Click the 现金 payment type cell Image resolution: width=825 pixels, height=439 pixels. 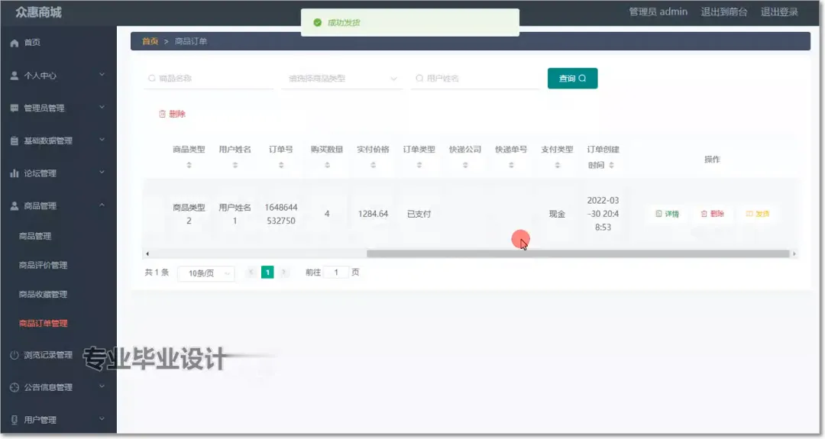click(x=557, y=214)
